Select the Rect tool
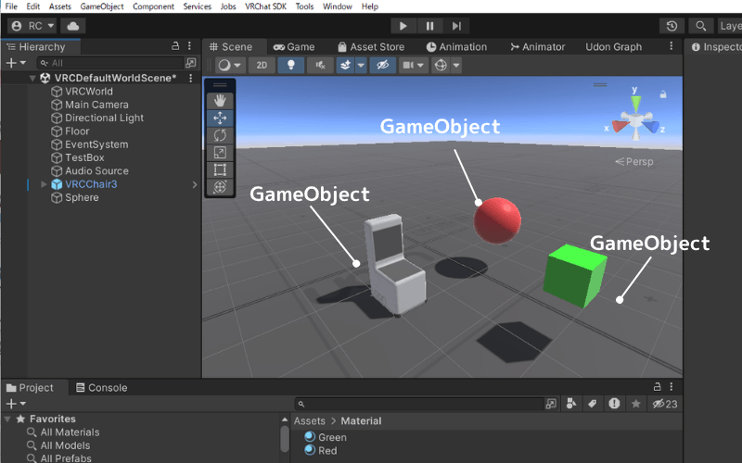Image resolution: width=742 pixels, height=463 pixels. (220, 169)
